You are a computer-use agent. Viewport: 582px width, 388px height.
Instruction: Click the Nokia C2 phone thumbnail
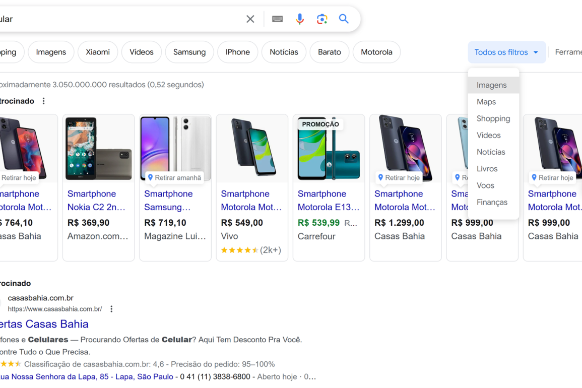click(x=99, y=149)
